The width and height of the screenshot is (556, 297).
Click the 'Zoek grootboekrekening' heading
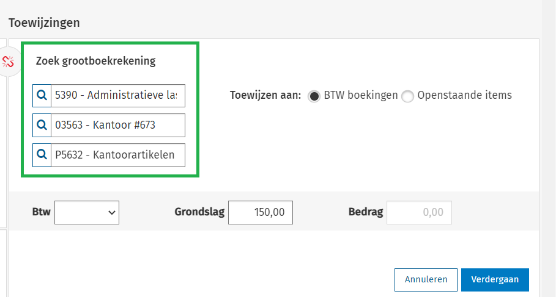[x=96, y=61]
